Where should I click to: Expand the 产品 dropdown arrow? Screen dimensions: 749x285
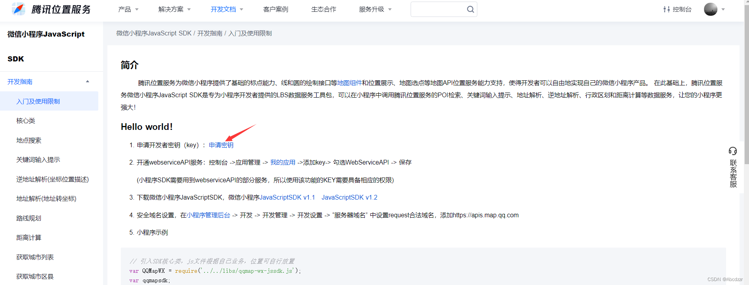click(x=137, y=9)
